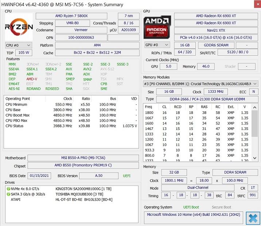The height and width of the screenshot is (226, 261).
Task: Click the PCIe v4.0 x16 link field
Action: (216, 37)
